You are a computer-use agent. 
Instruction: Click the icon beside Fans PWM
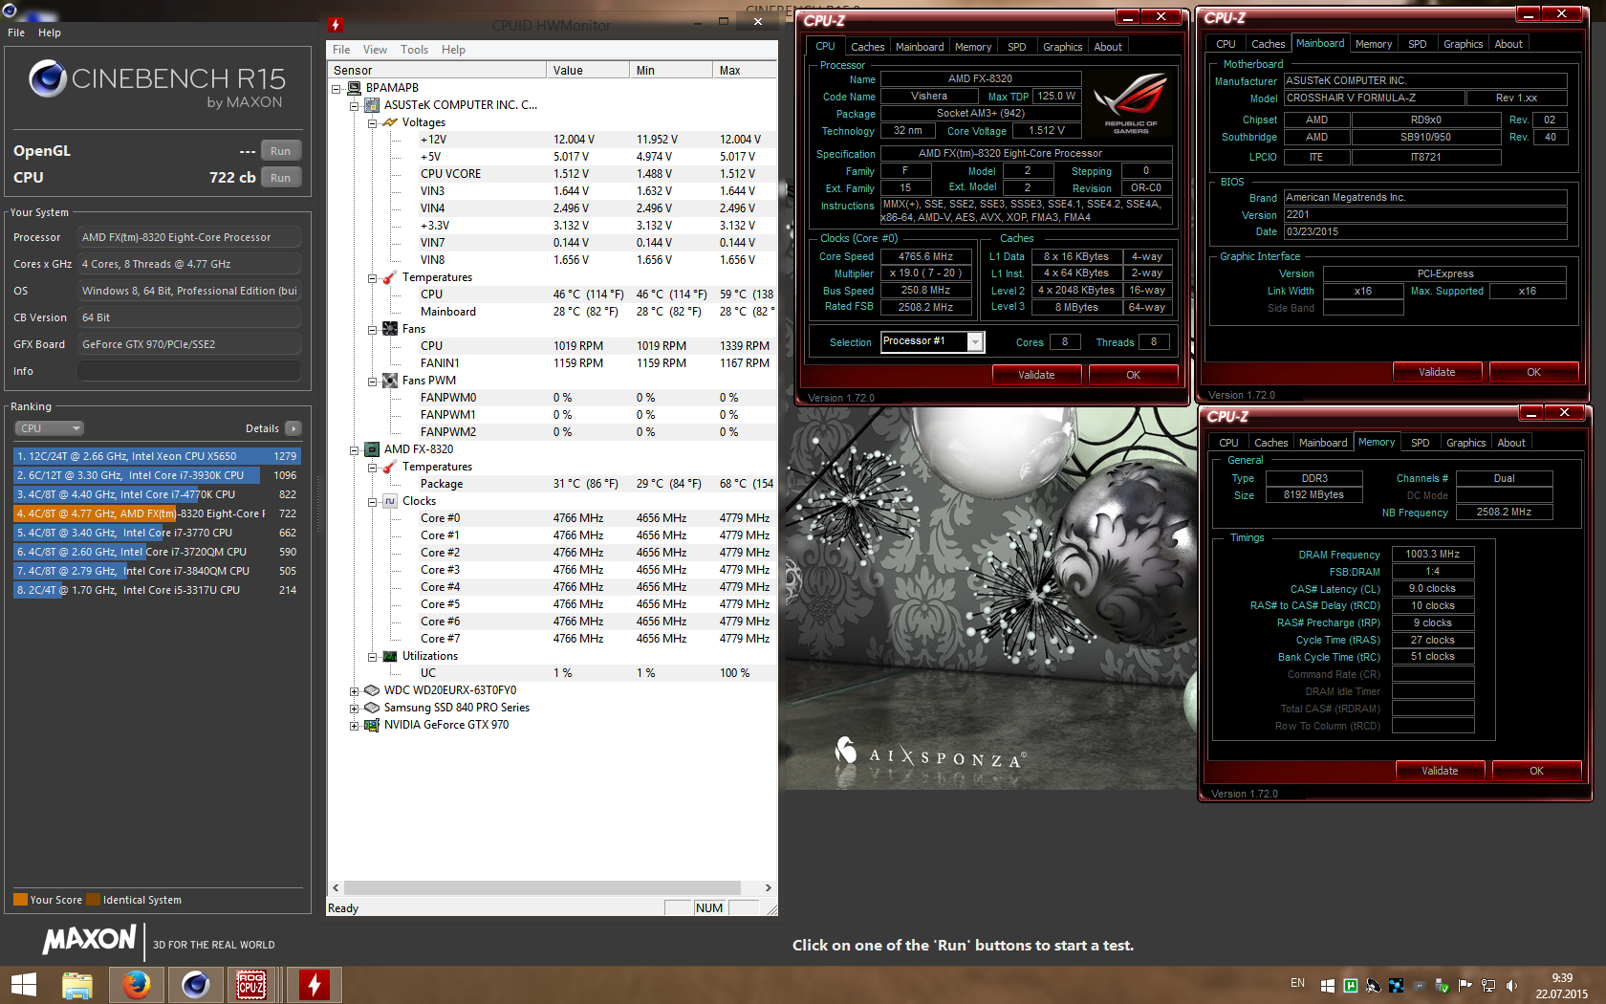click(390, 381)
